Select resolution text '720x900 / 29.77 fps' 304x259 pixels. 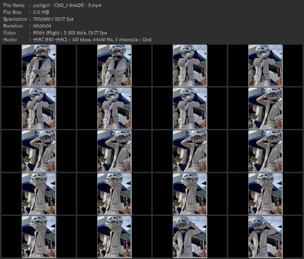point(53,19)
